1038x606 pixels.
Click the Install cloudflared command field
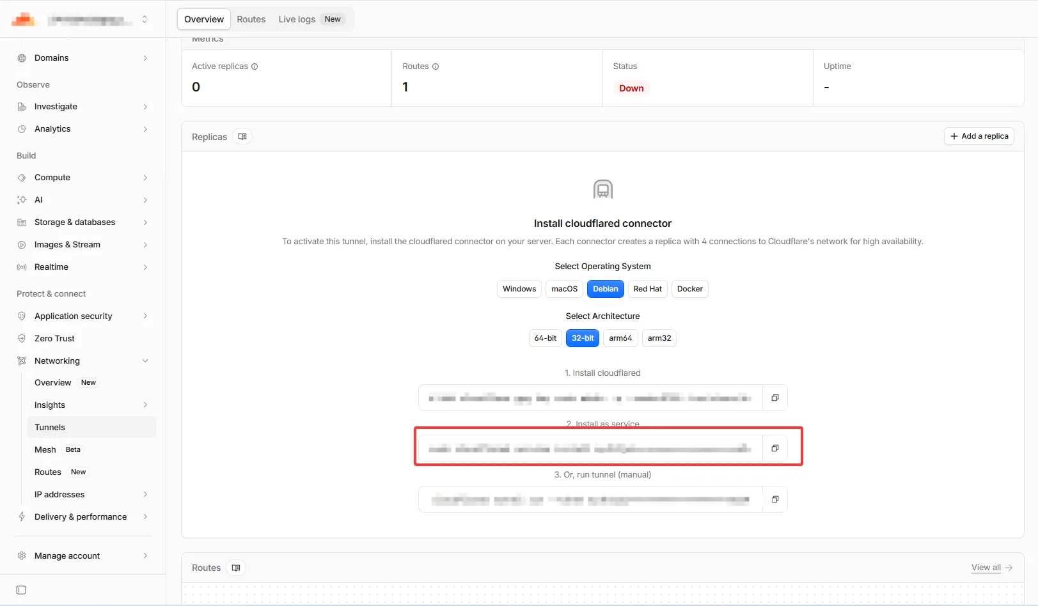point(590,398)
